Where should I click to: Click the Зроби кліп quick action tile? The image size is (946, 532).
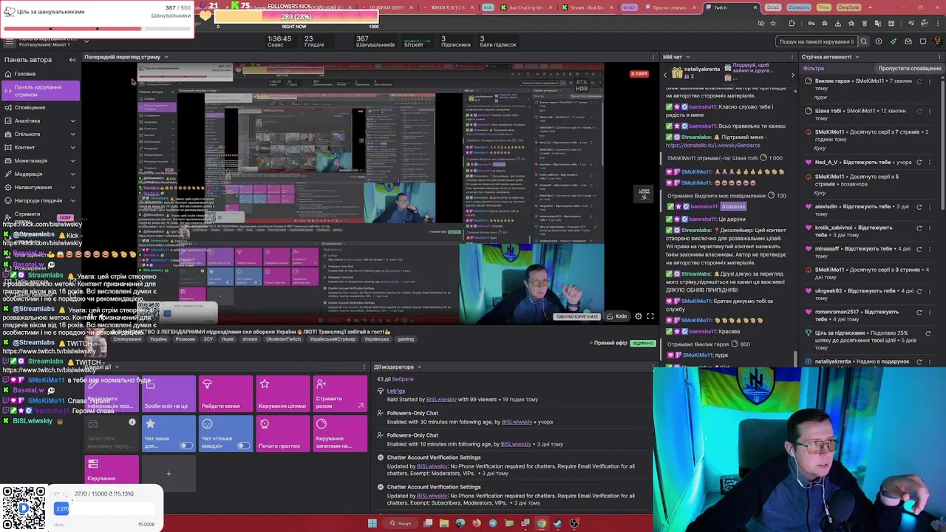pyautogui.click(x=167, y=394)
